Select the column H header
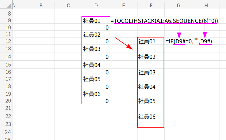This screenshot has width=226, height=140. coord(206,5)
